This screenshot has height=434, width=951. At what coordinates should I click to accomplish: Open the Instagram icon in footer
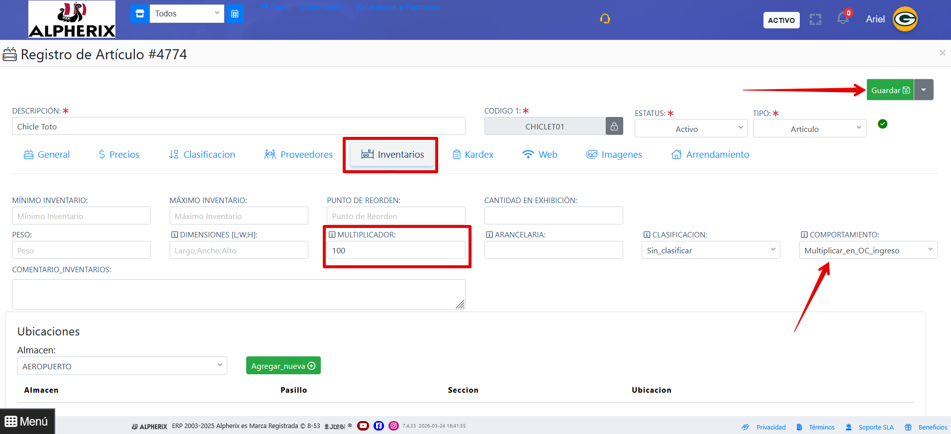[393, 426]
